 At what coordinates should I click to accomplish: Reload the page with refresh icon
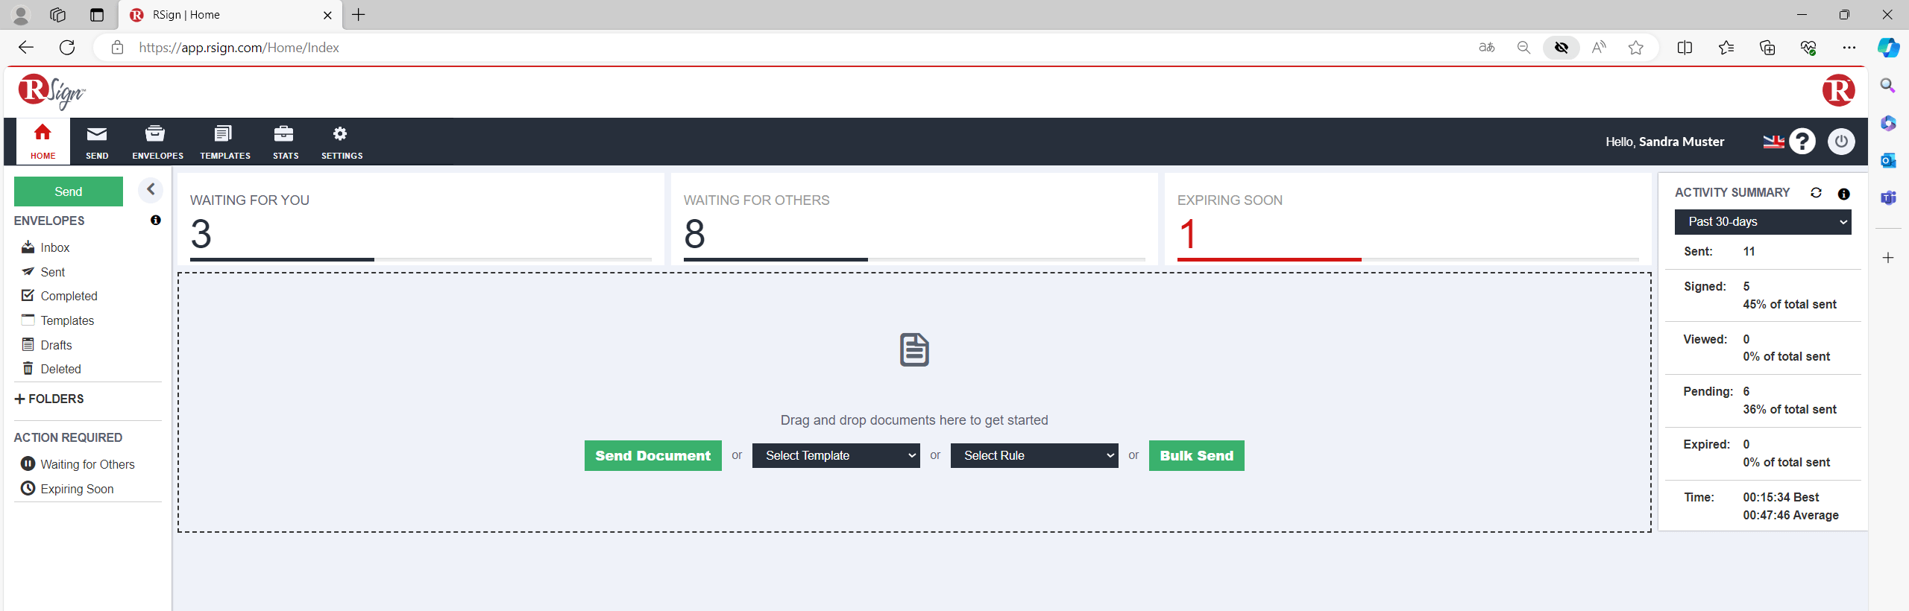click(67, 48)
